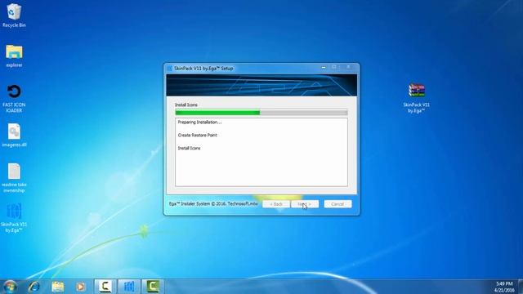Screen dimensions: 523x294
Task: Close the SkinPack Setup window
Action: click(348, 67)
